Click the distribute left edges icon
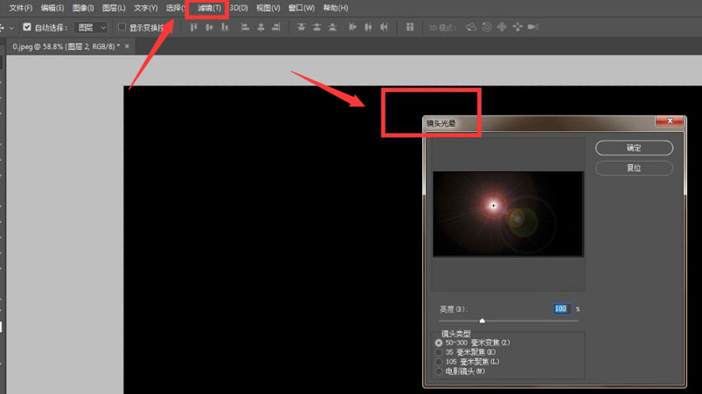The width and height of the screenshot is (702, 394). tap(352, 28)
